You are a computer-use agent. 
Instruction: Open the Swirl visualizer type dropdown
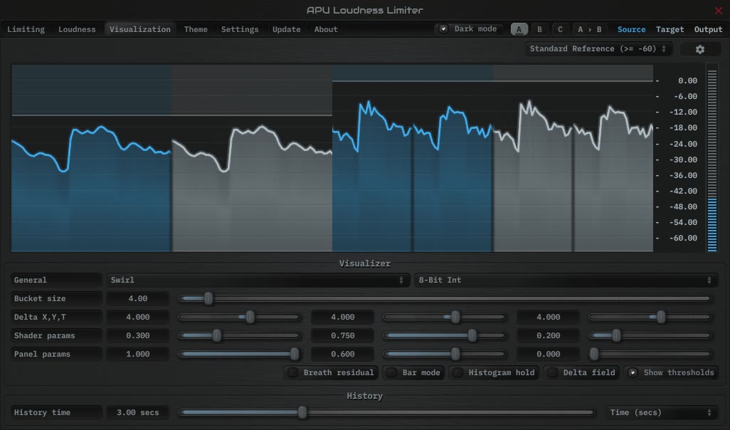257,280
